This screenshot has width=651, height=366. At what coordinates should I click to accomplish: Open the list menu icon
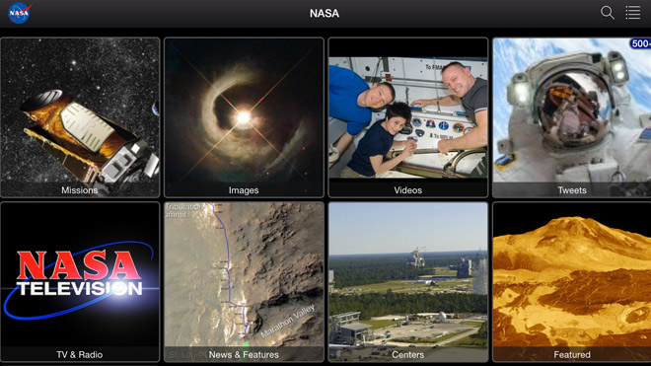pyautogui.click(x=632, y=13)
